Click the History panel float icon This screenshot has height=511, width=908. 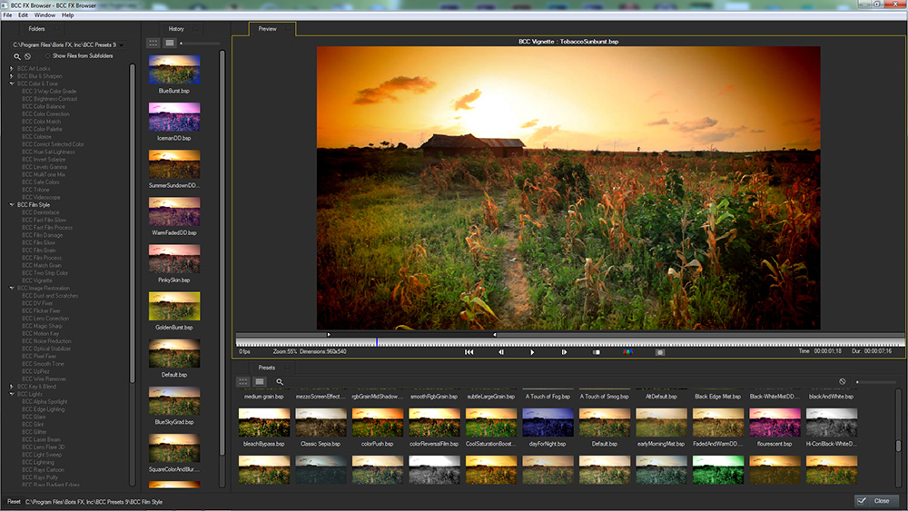[x=196, y=29]
